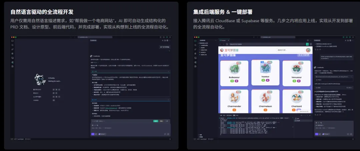Open index.html in file tree
The image size is (360, 151).
pos(204,50)
